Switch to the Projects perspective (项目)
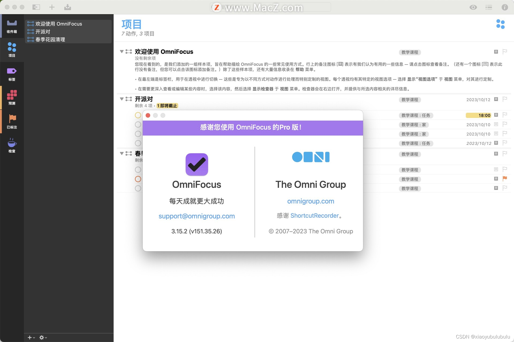This screenshot has height=342, width=514. (x=12, y=50)
